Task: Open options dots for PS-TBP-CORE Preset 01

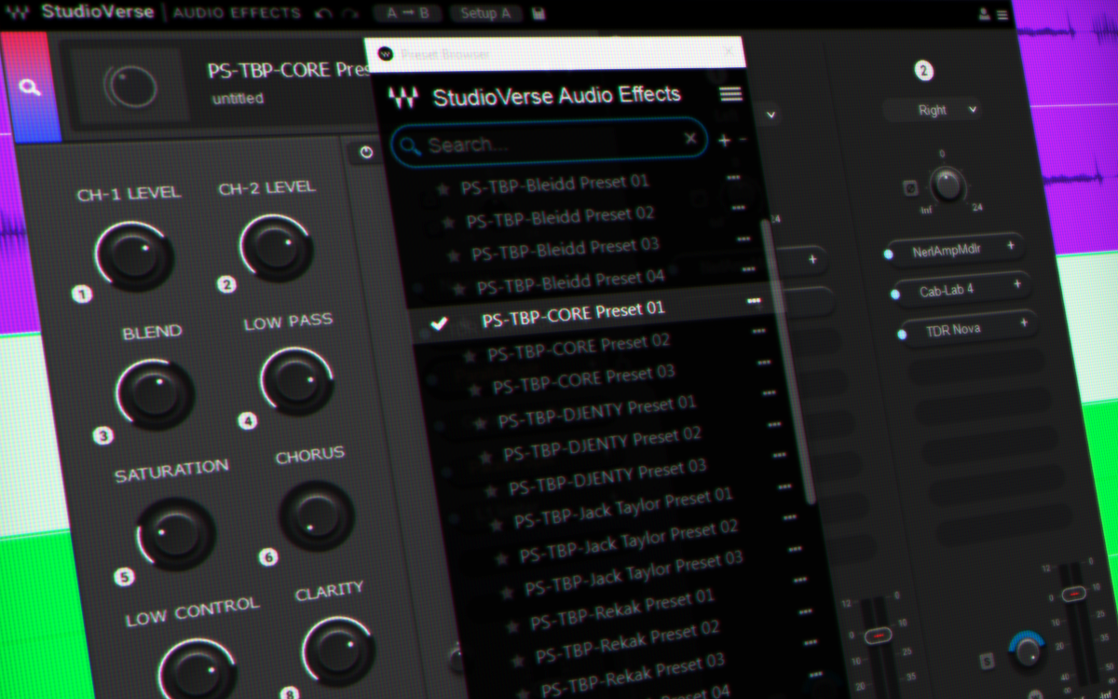Action: point(753,301)
